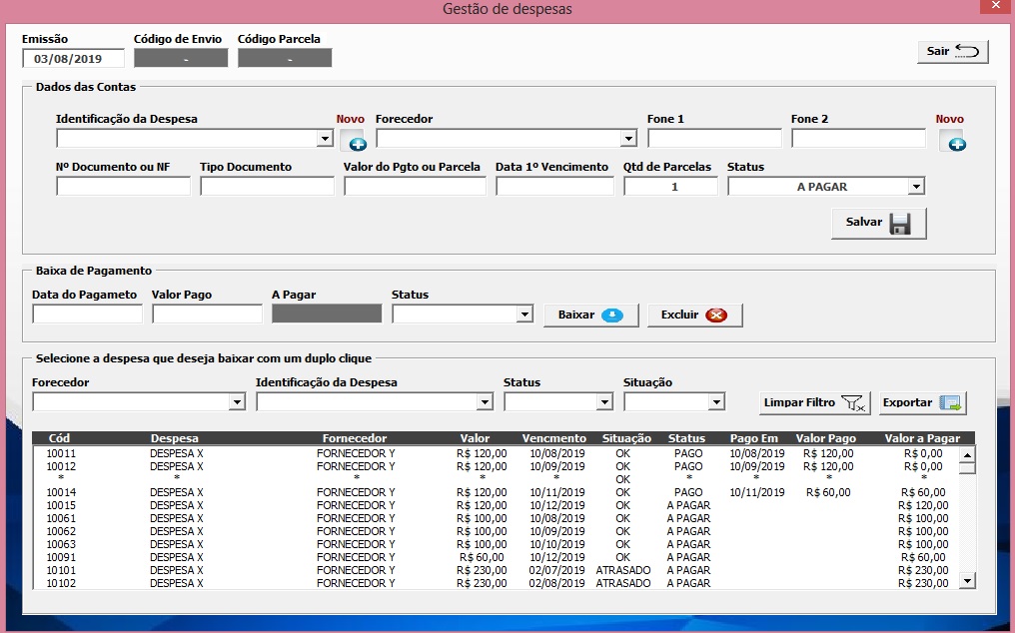Click the Emissão date field
Viewport: 1015px width, 633px height.
(73, 59)
